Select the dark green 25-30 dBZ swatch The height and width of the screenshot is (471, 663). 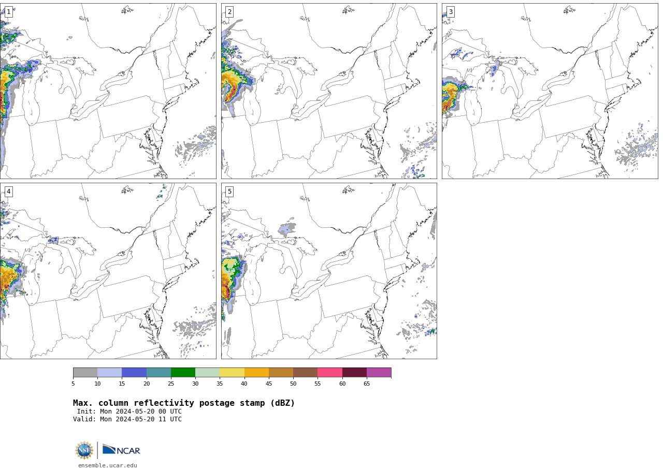[183, 373]
